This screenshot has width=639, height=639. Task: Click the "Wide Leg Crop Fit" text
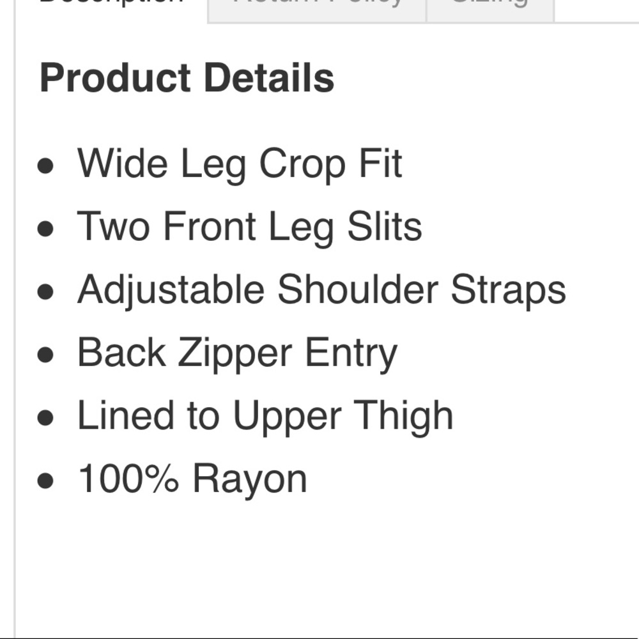(240, 164)
